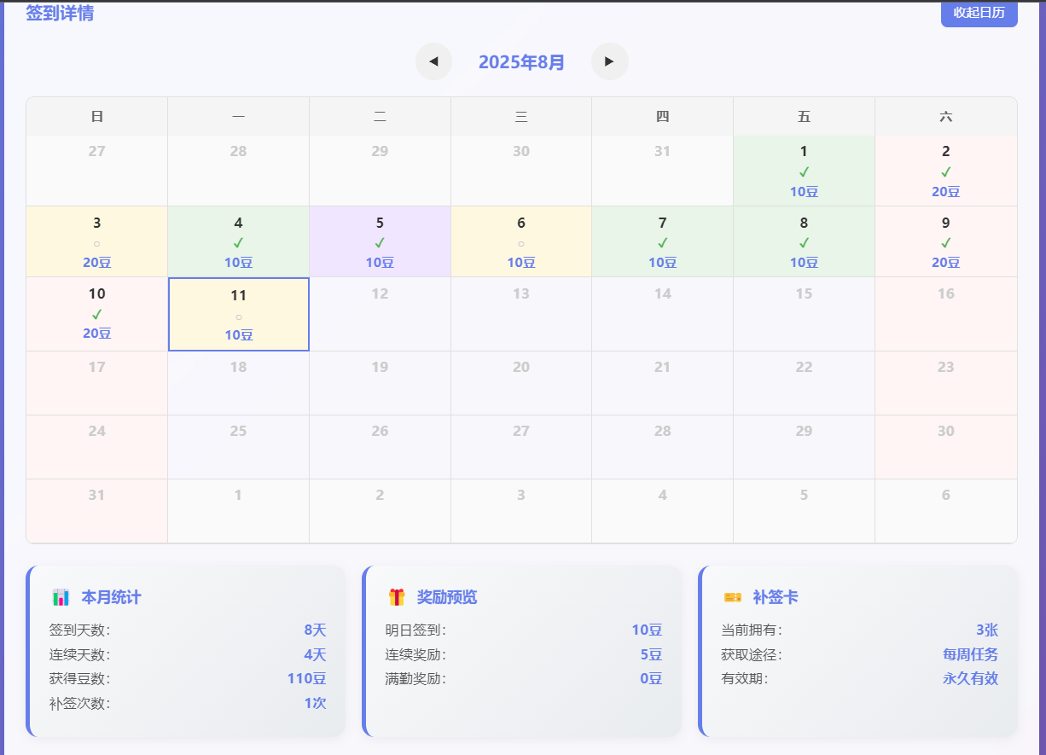Click the 本月统计 bar chart icon
The image size is (1046, 755).
[x=61, y=597]
